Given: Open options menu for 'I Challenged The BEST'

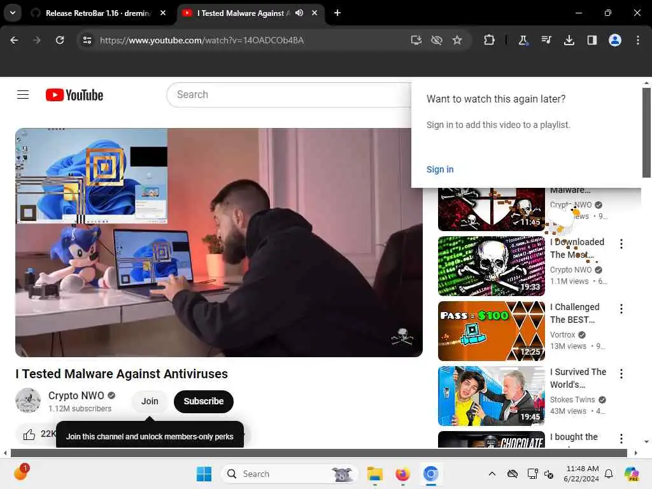Looking at the screenshot, I should [621, 309].
